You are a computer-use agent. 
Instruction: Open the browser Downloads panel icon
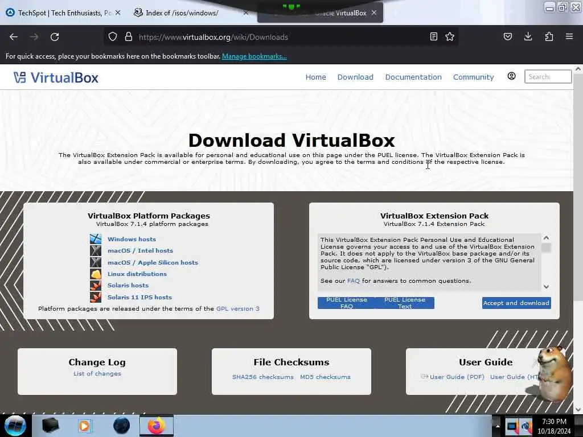528,36
